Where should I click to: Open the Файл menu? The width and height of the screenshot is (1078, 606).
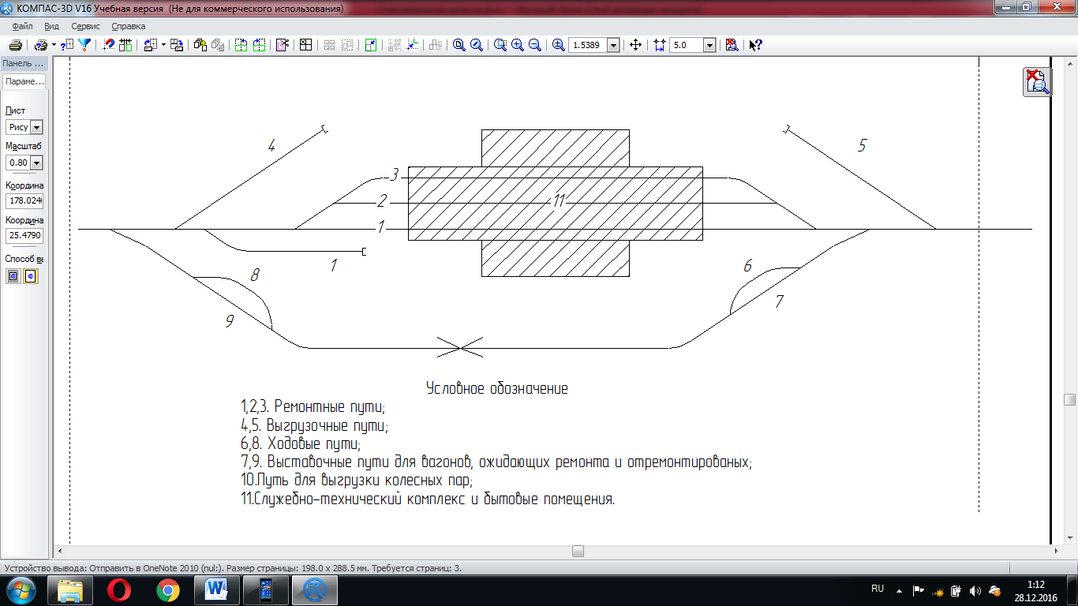pos(22,26)
